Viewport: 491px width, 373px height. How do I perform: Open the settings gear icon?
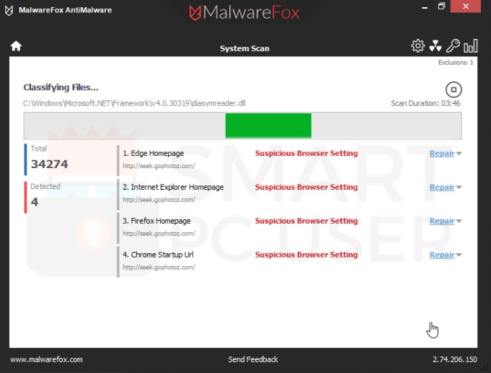click(417, 46)
